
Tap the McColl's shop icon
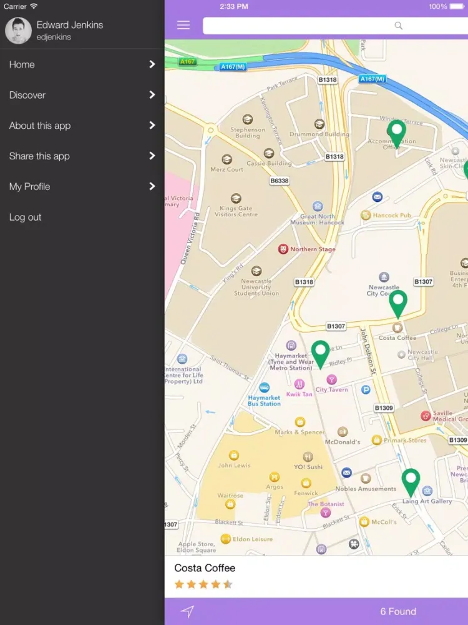coord(364,522)
